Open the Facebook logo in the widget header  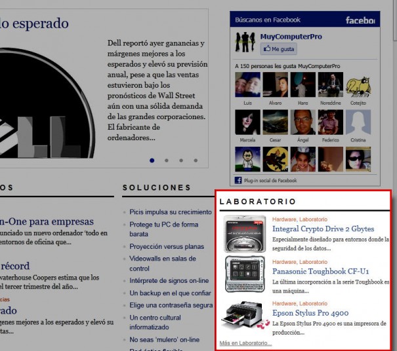coord(360,20)
